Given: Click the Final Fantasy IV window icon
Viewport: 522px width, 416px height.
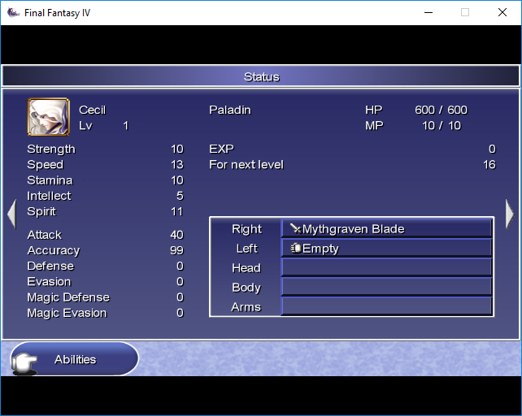Looking at the screenshot, I should pos(13,13).
